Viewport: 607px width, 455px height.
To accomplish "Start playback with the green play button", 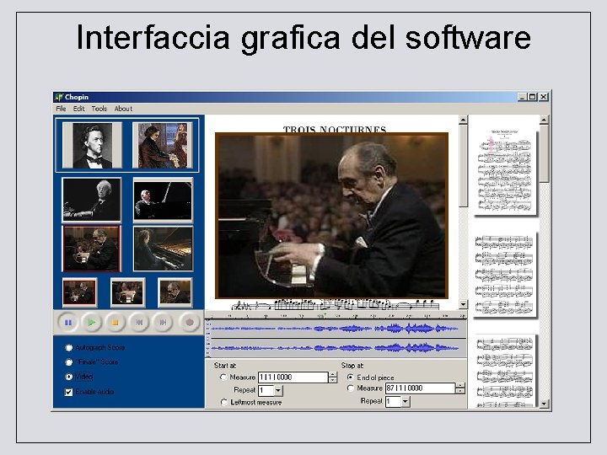I will tap(91, 322).
